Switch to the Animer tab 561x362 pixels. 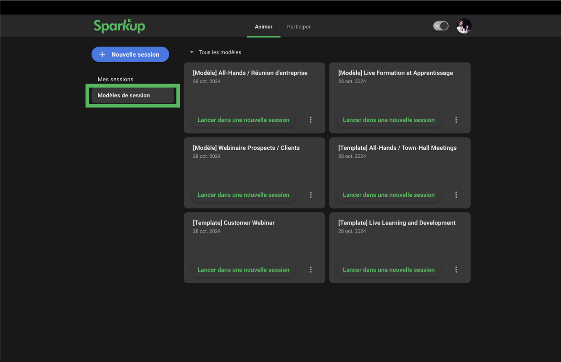[x=263, y=27]
